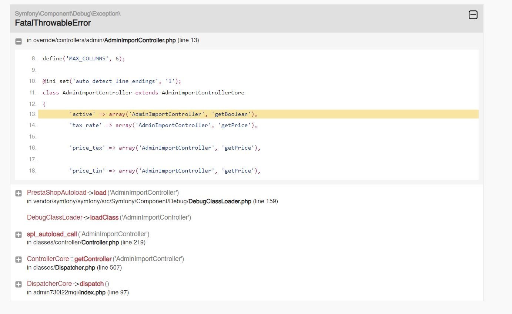The image size is (512, 314).
Task: Click the load method name
Action: click(x=100, y=193)
